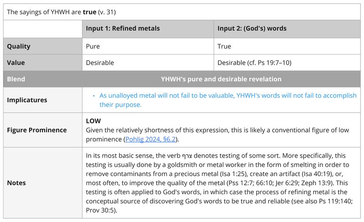This screenshot has width=364, height=222.
Task: Click 'YHWH's pure and desirable revelation' blend cell
Action: (221, 79)
